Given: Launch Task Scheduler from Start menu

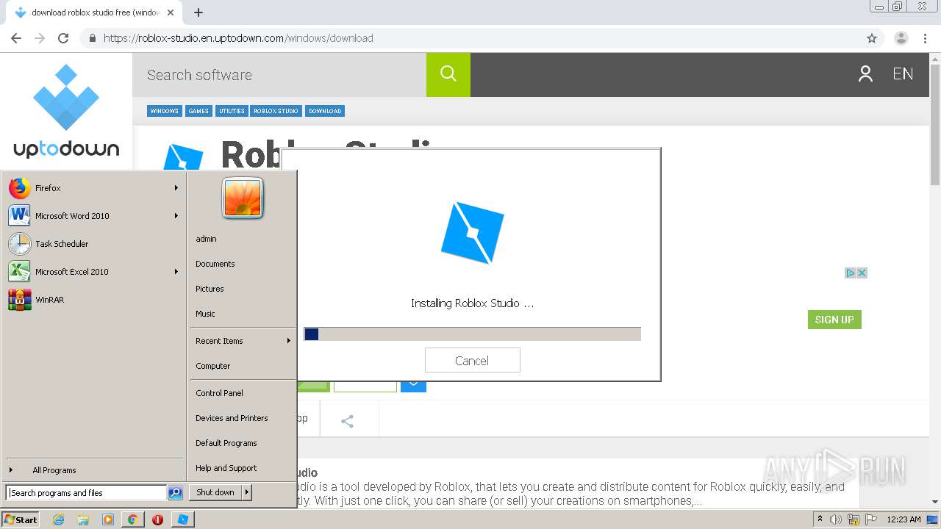Looking at the screenshot, I should (x=92, y=244).
